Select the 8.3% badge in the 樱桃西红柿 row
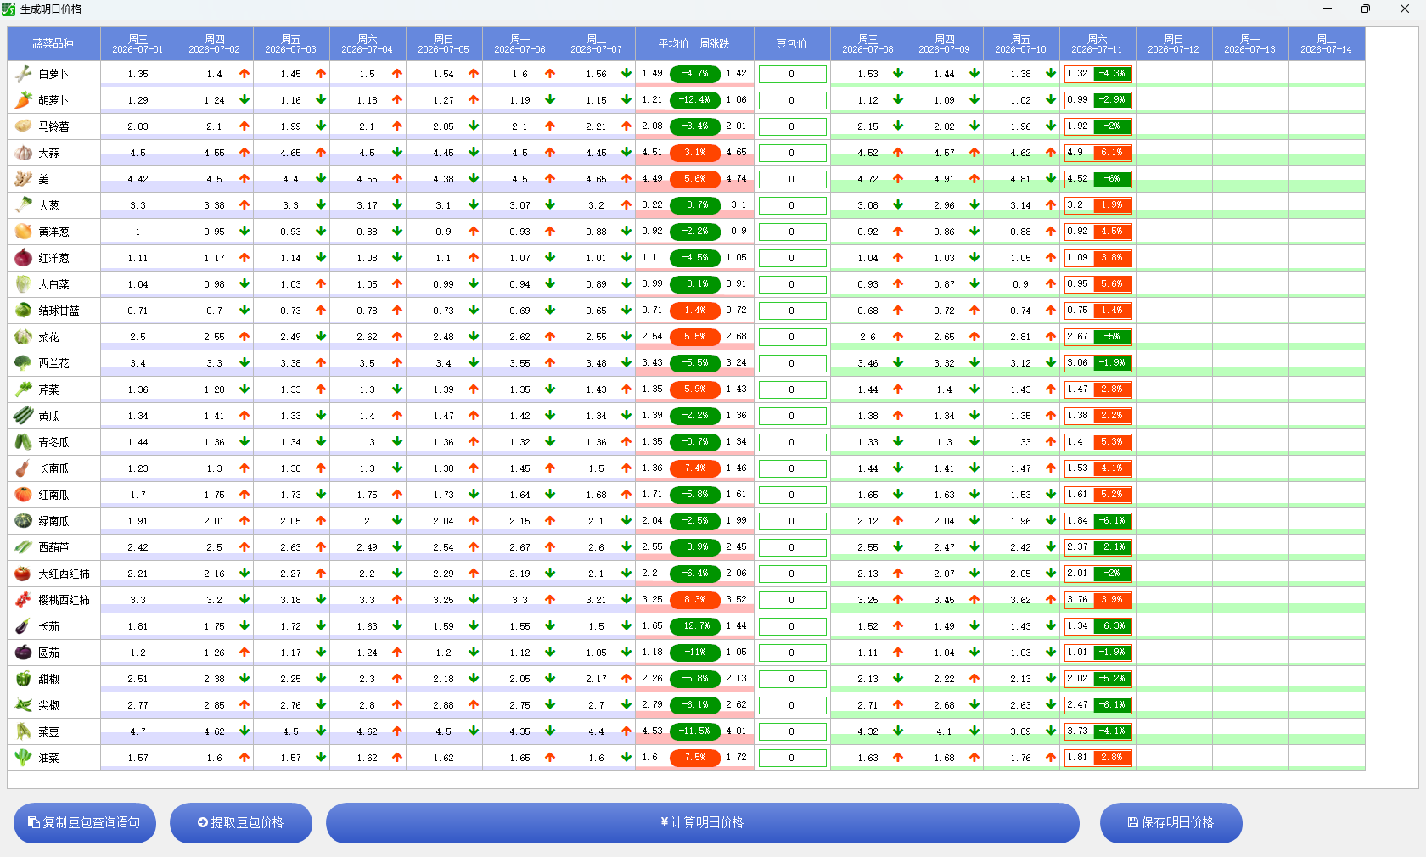The image size is (1426, 857). (694, 600)
